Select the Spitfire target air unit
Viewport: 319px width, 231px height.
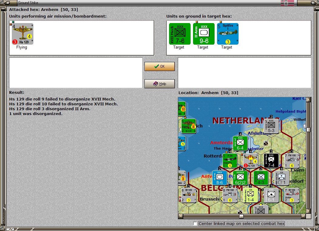coord(228,34)
